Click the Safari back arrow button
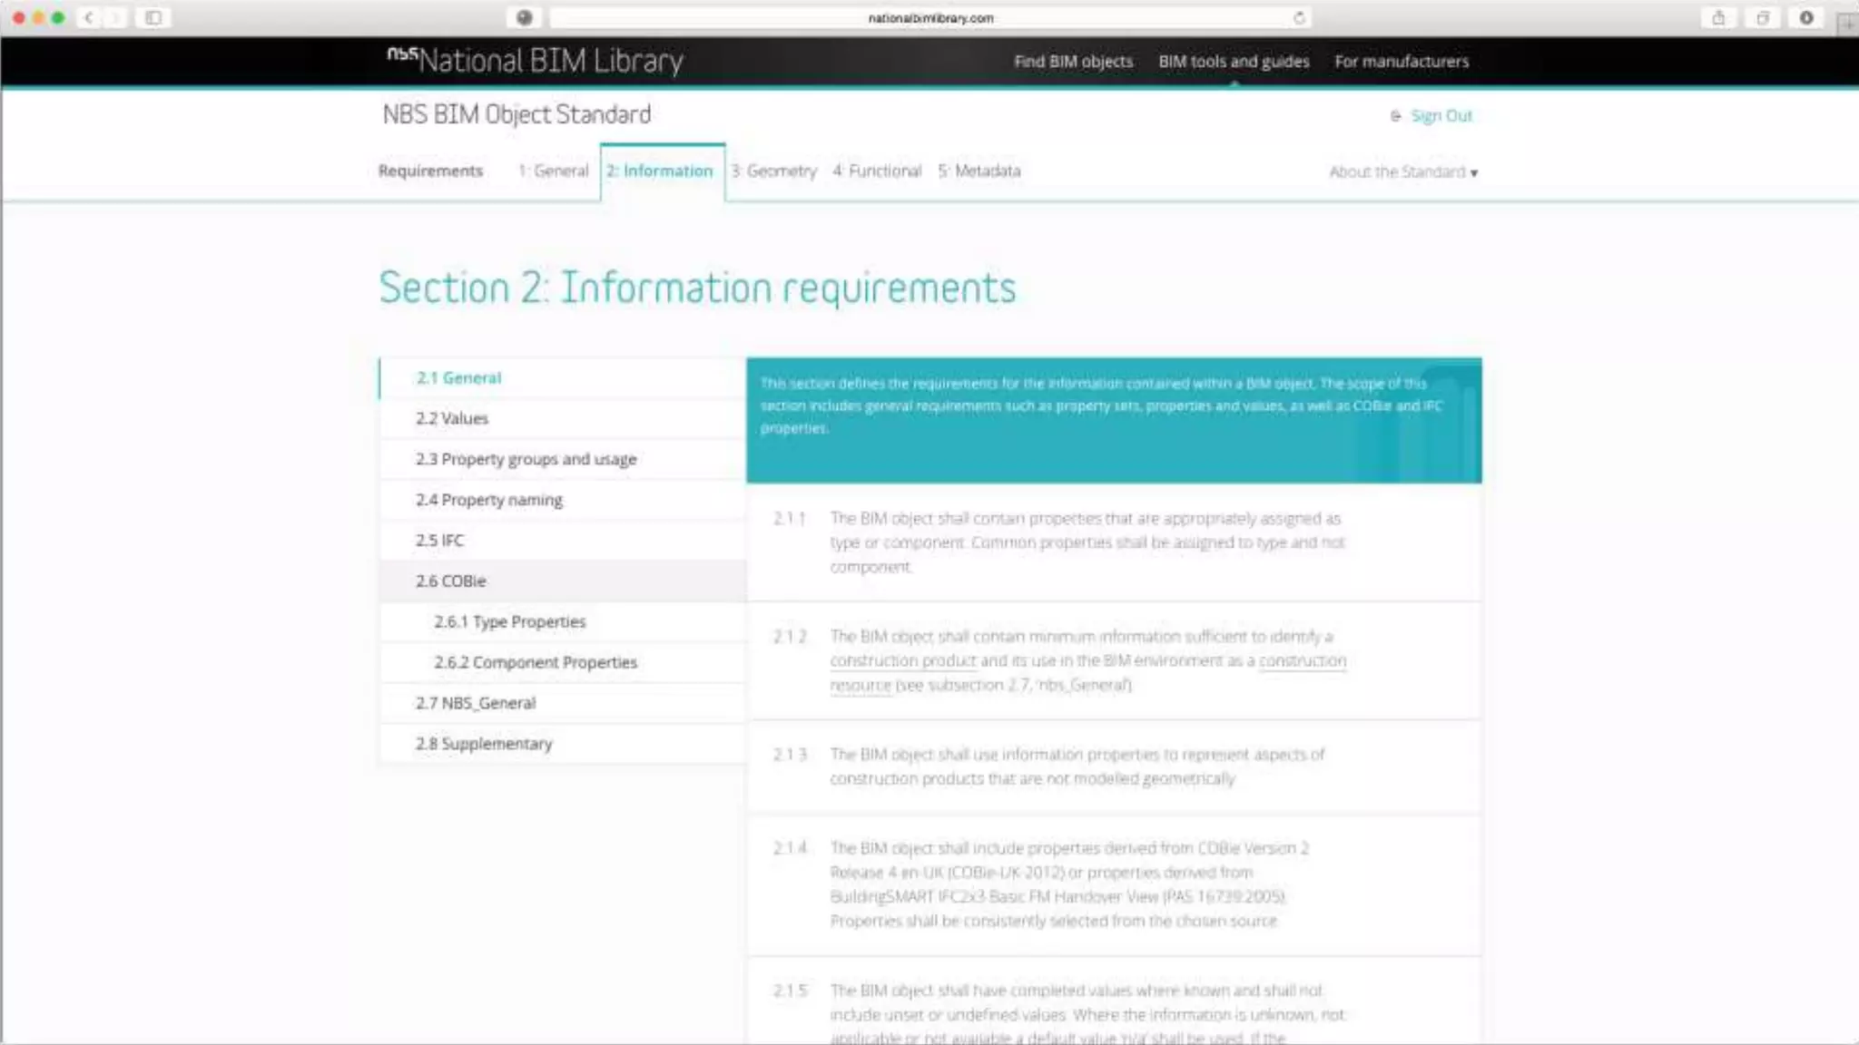Screen dimensions: 1859x1045 coord(89,17)
